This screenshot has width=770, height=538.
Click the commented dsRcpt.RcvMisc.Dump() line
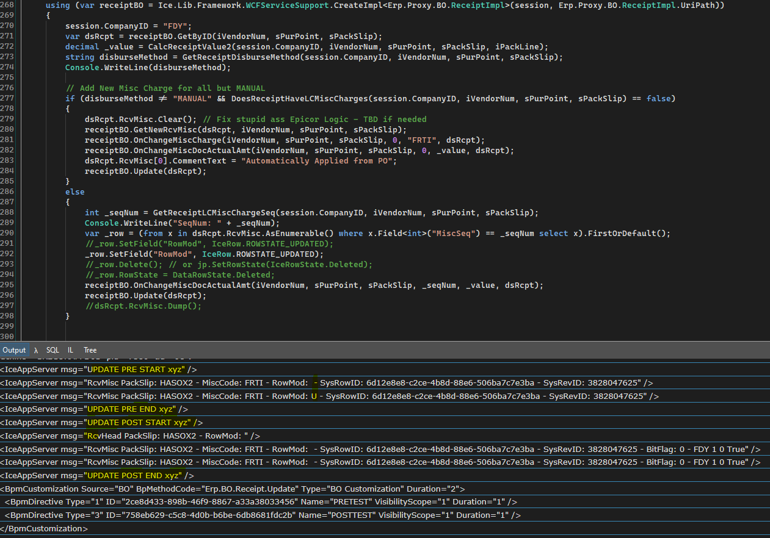pyautogui.click(x=143, y=306)
